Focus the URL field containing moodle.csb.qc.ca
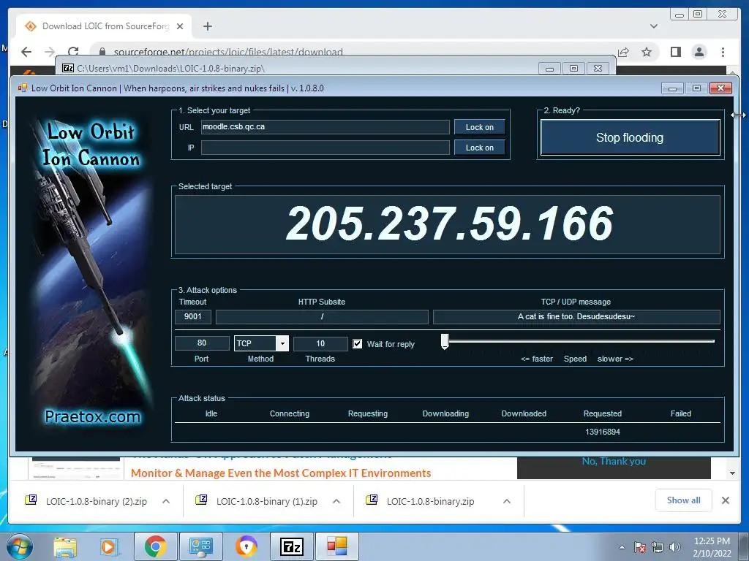The image size is (749, 561). [325, 127]
